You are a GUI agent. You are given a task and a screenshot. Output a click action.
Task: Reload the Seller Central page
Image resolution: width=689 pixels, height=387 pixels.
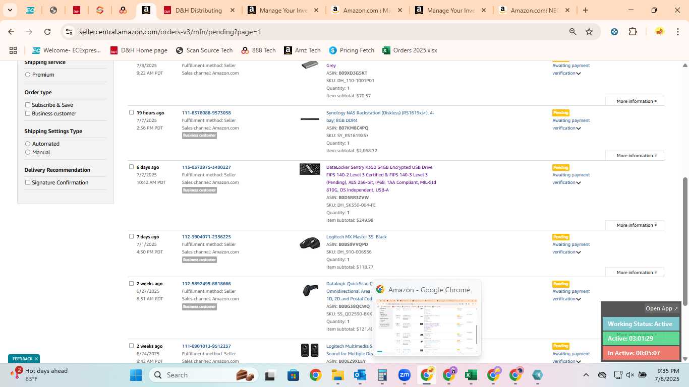pyautogui.click(x=47, y=32)
